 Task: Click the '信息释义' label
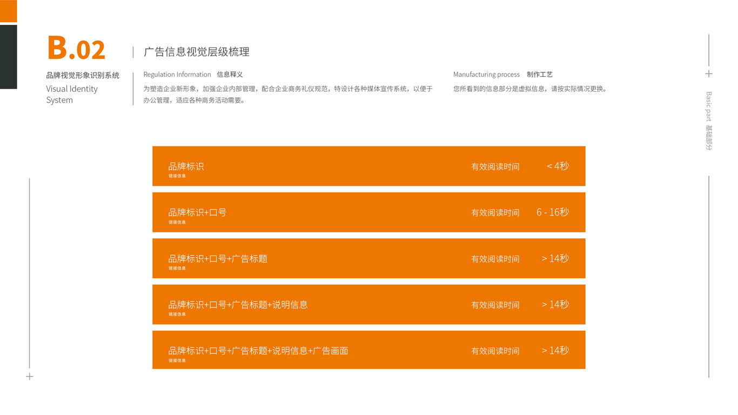coord(230,75)
